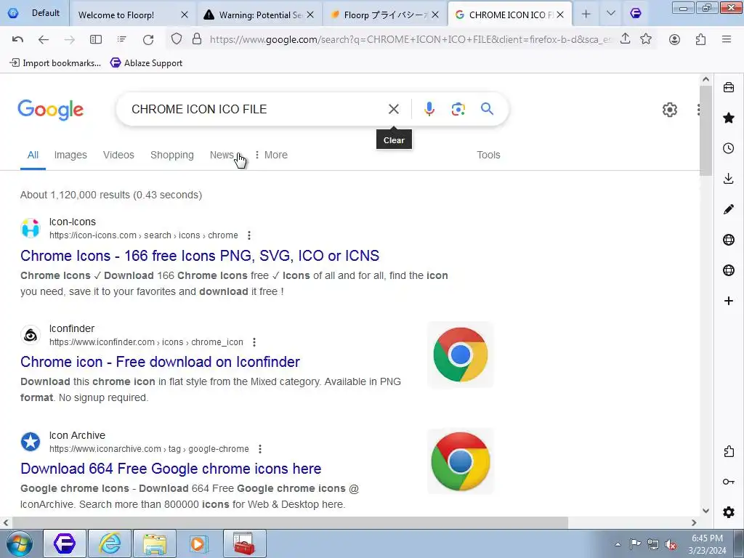Select the Images search tab
The height and width of the screenshot is (558, 744).
70,155
